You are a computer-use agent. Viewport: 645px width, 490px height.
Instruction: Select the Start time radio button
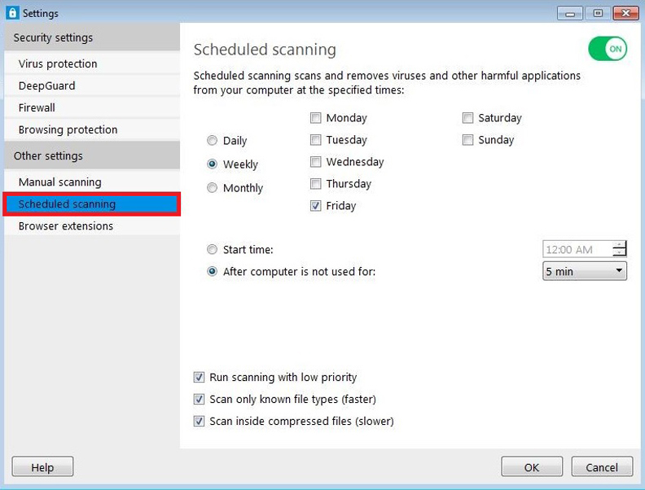pos(213,250)
